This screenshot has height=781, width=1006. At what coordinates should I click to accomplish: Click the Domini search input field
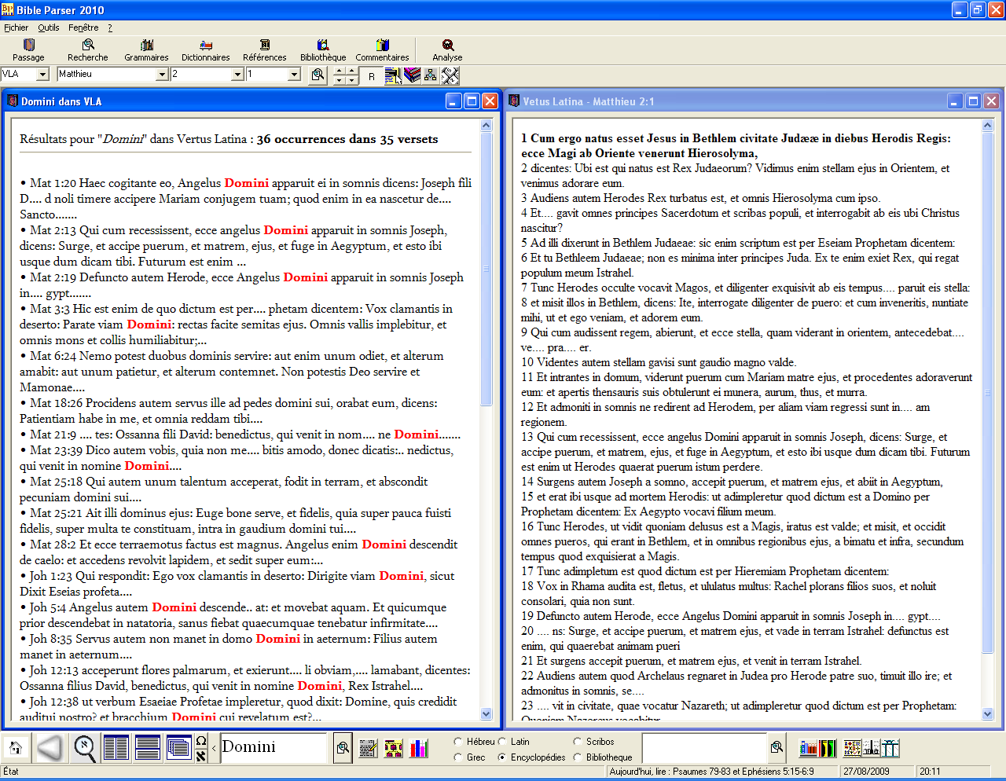[x=274, y=747]
